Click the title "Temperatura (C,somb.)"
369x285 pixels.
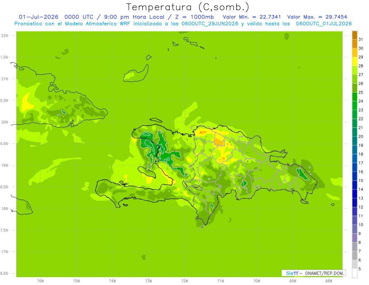tap(188, 7)
